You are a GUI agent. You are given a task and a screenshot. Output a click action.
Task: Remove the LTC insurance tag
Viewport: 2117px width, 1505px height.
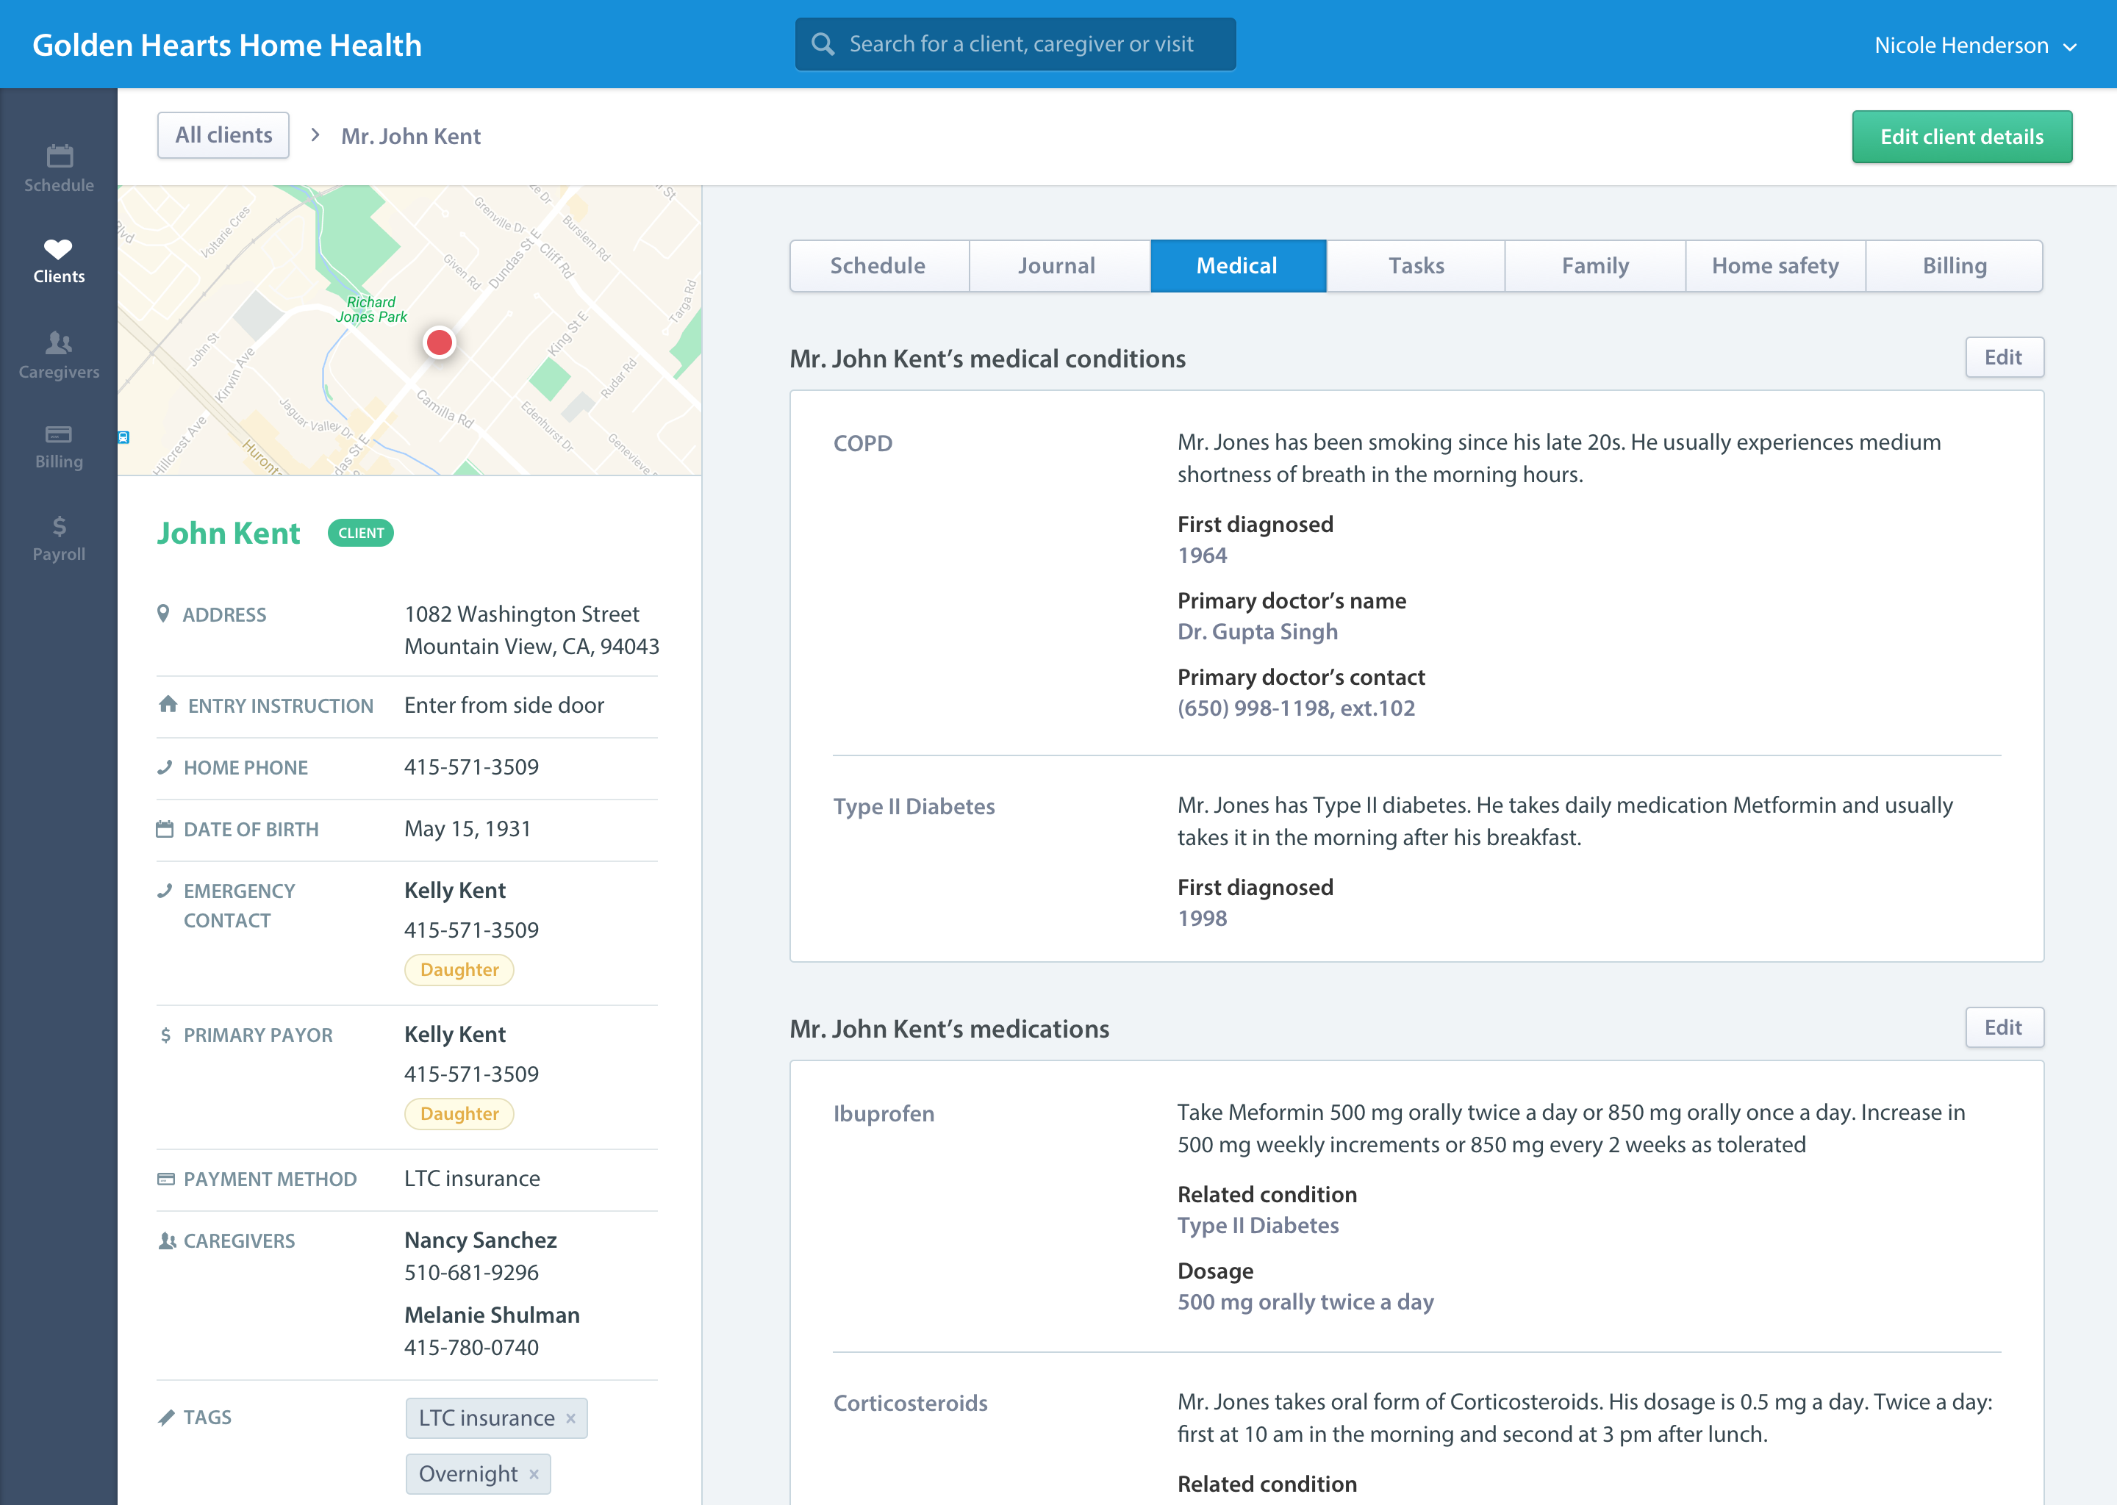tap(571, 1418)
